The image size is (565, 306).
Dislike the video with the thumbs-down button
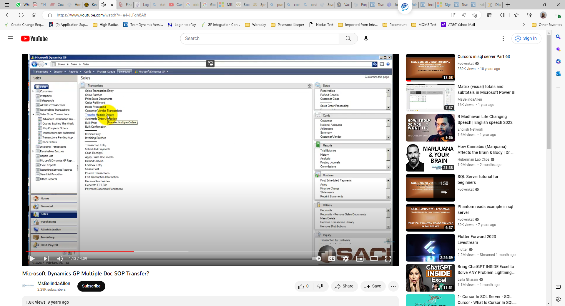(320, 286)
